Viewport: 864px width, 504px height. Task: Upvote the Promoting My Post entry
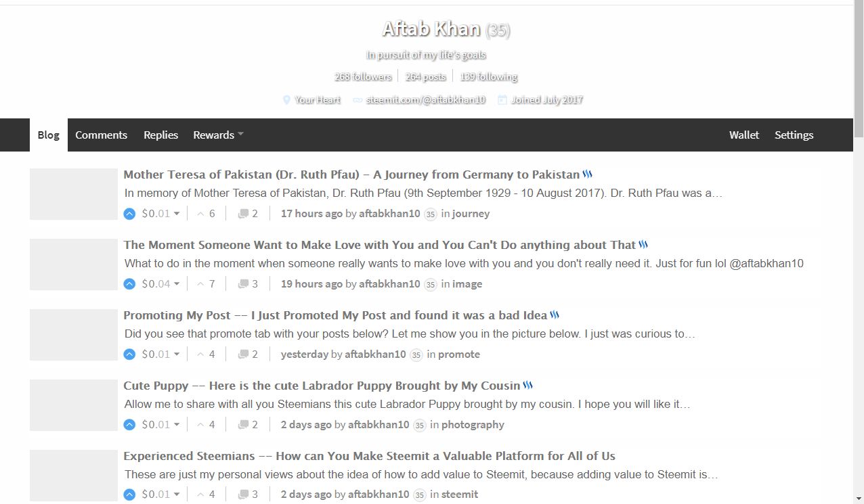(129, 354)
